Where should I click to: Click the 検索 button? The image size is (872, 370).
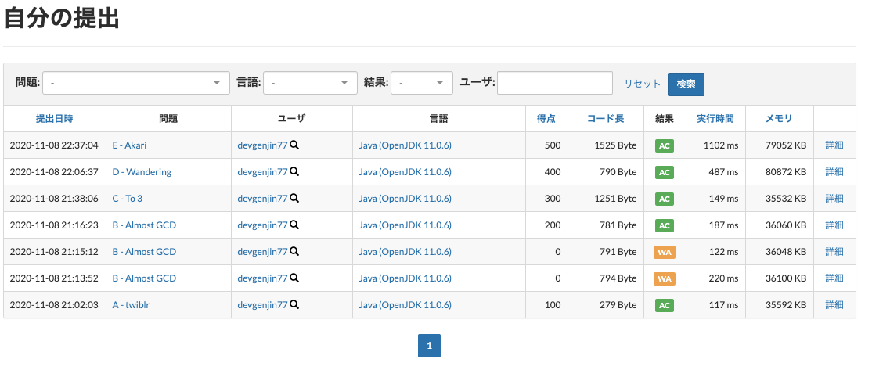click(x=686, y=84)
